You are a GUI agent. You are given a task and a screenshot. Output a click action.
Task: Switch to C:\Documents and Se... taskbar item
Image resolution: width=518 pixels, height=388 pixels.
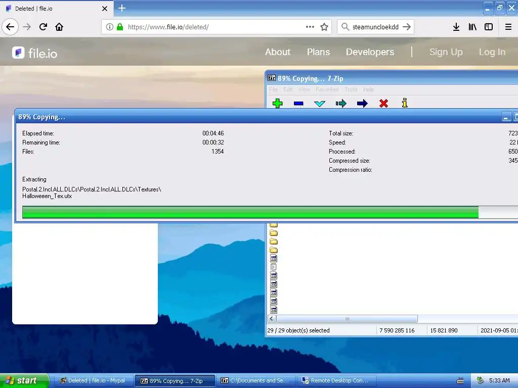255,380
